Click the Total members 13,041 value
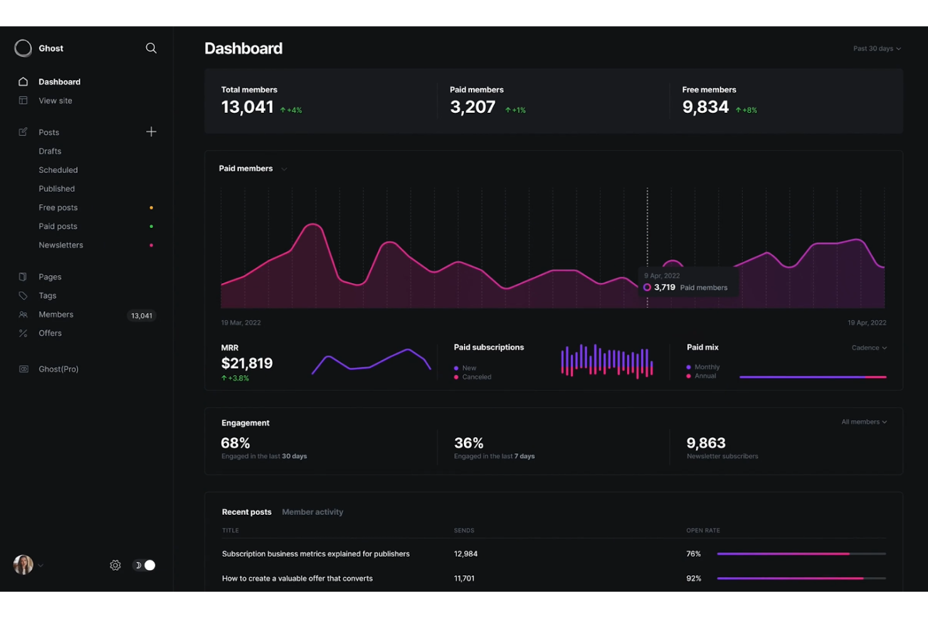Image resolution: width=928 pixels, height=618 pixels. pyautogui.click(x=247, y=107)
